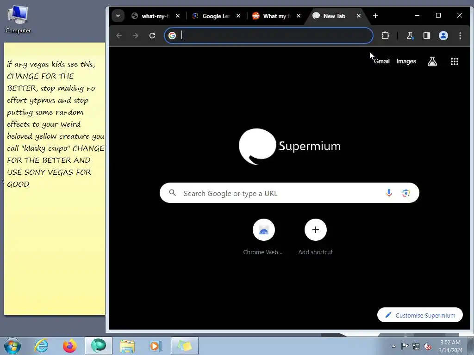Select the Computer desktop icon
Viewport: 474px width, 355px height.
click(18, 19)
